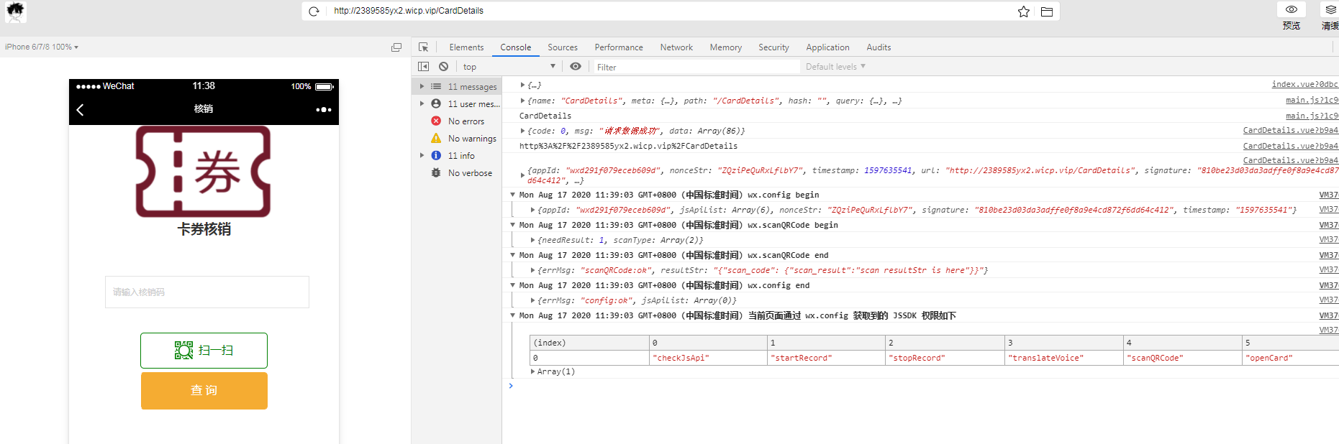Click the 请输入核销码 input field
This screenshot has width=1339, height=444.
click(x=207, y=292)
